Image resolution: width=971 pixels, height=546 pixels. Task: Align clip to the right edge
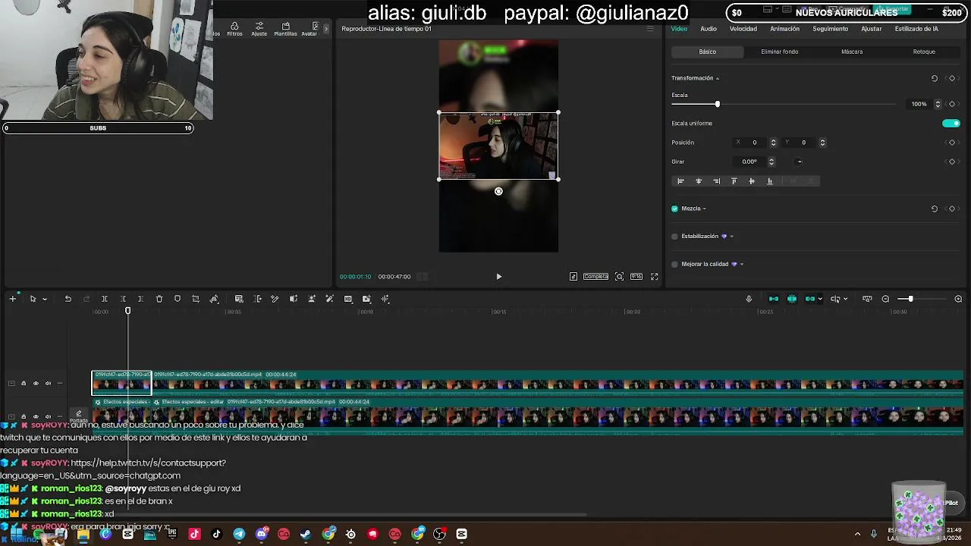pyautogui.click(x=716, y=181)
